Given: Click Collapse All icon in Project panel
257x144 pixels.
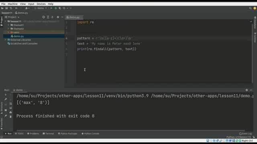Looking at the screenshot, I should (53, 17).
